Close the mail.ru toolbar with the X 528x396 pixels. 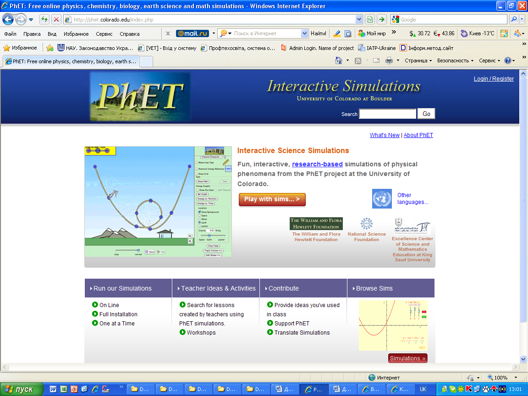click(168, 33)
